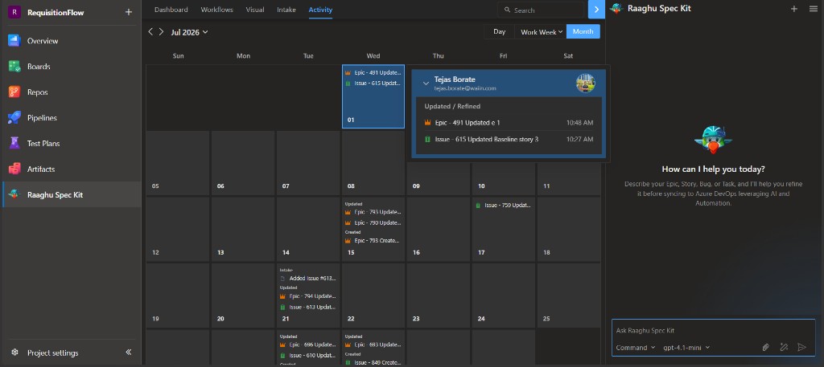The height and width of the screenshot is (367, 824).
Task: Click the Boards label in sidebar
Action: pyautogui.click(x=39, y=67)
